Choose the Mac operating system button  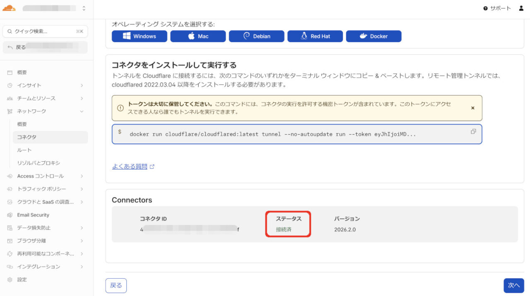click(198, 36)
